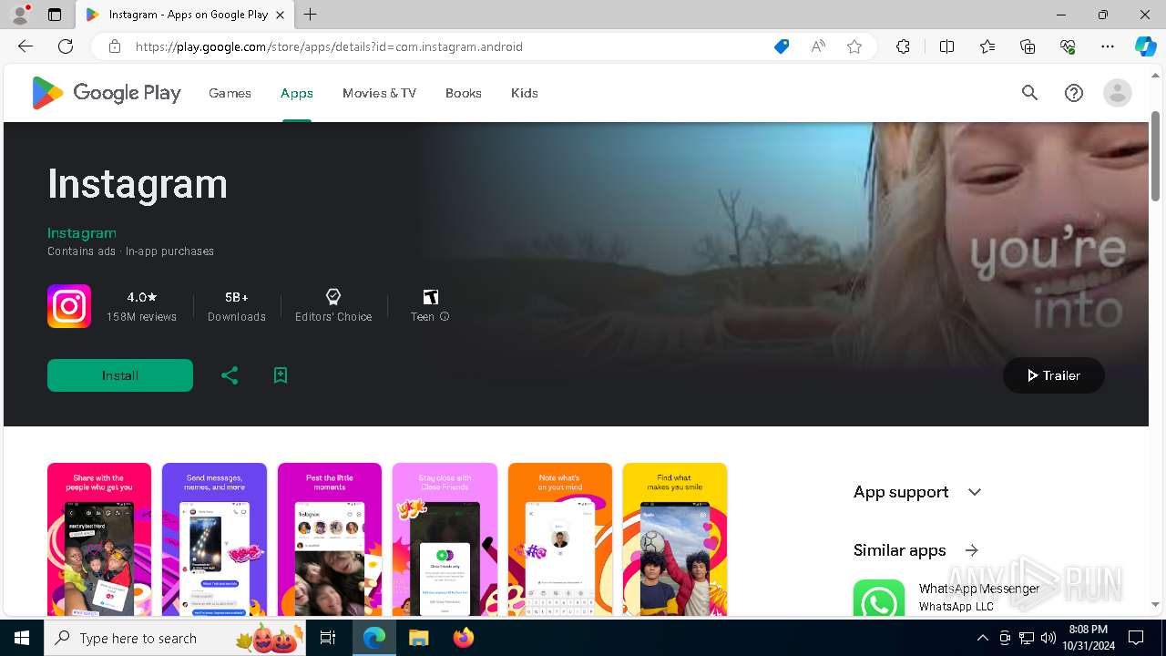
Task: View 'Stay close with Close Friends' screenshot
Action: coord(445,539)
